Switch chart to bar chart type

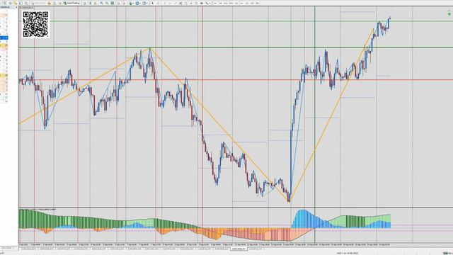pyautogui.click(x=85, y=3)
